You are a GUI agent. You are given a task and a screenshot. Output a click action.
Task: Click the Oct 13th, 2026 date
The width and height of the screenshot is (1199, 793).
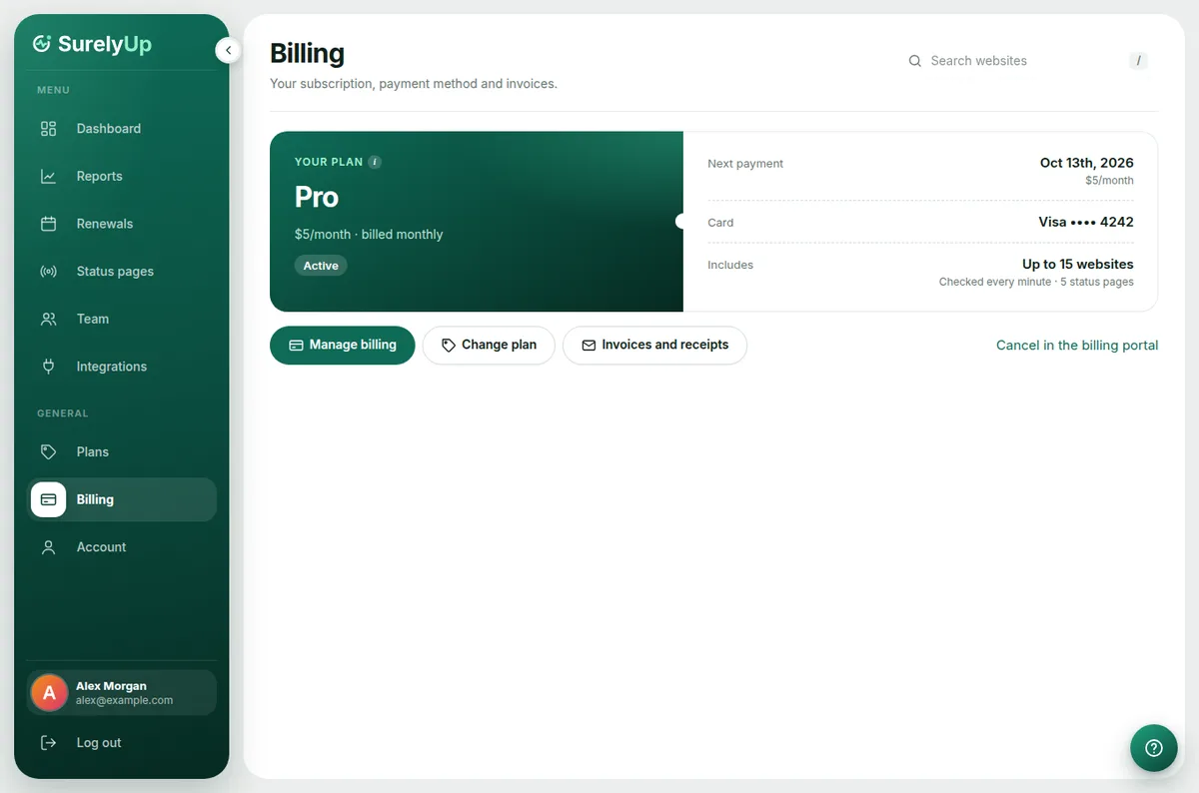coord(1086,163)
